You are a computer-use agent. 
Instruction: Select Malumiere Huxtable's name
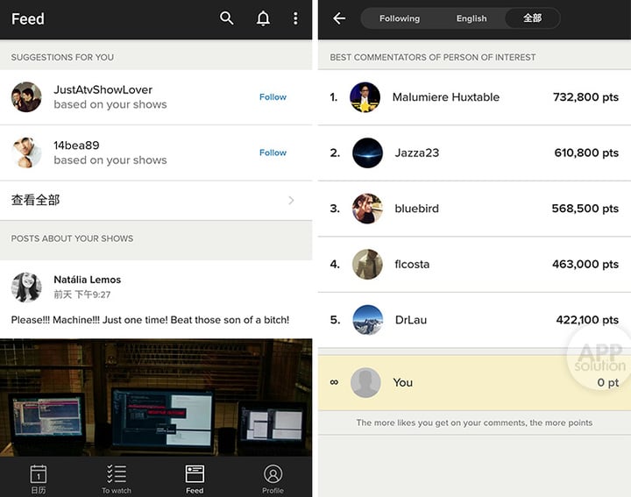tap(446, 97)
